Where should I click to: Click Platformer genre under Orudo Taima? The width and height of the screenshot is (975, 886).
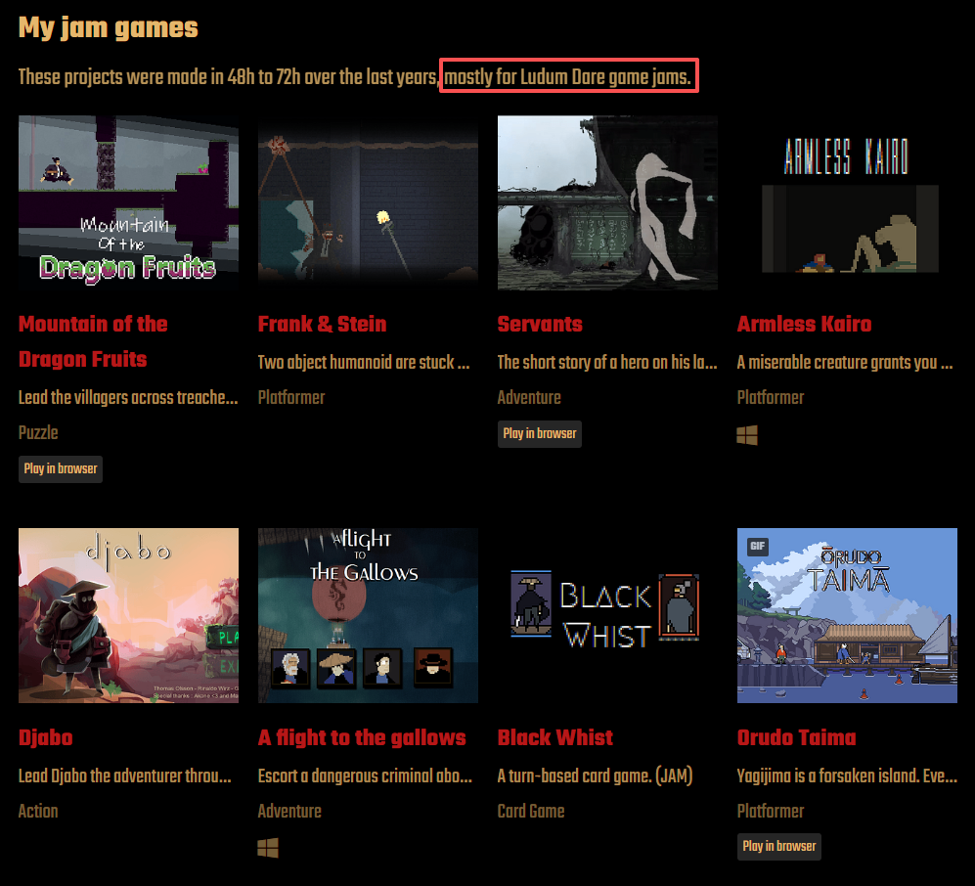pyautogui.click(x=771, y=811)
